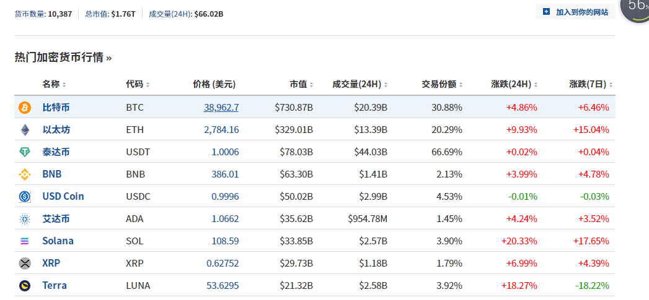Sort table by 市值 column

click(x=301, y=84)
